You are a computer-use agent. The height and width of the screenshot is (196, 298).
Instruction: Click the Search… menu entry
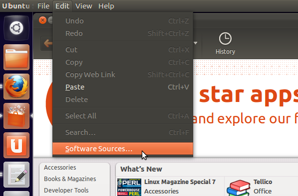[123, 132]
